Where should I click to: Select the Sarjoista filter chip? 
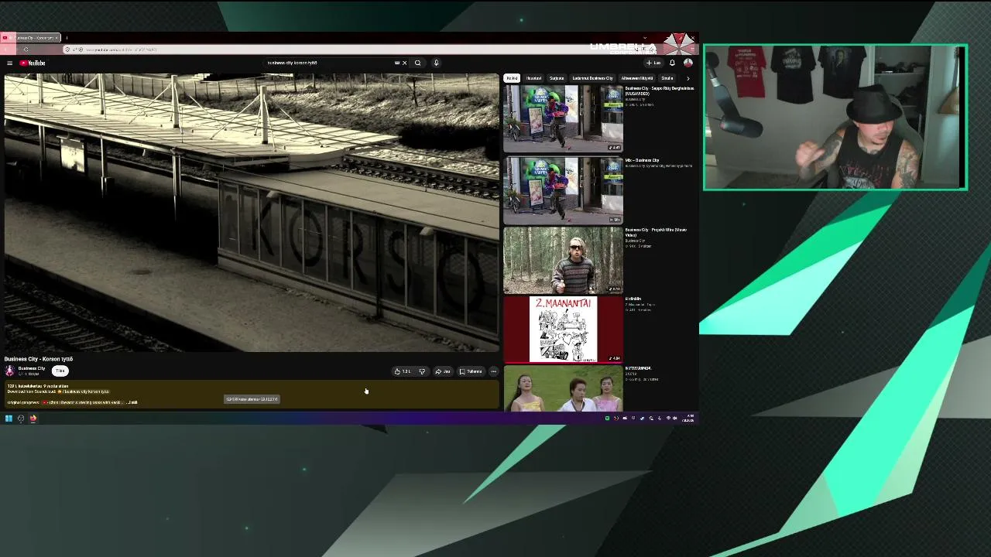click(557, 78)
